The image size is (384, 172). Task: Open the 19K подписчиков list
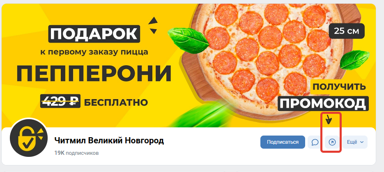point(76,153)
